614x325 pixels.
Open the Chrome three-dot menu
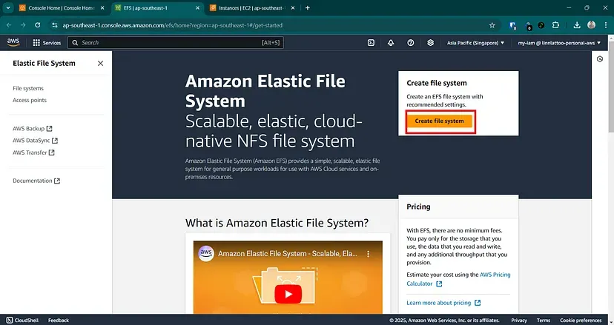point(605,25)
